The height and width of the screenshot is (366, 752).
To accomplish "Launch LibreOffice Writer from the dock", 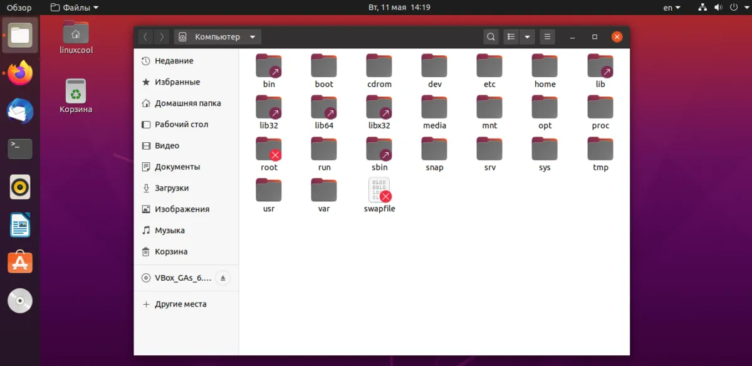I will click(x=20, y=225).
